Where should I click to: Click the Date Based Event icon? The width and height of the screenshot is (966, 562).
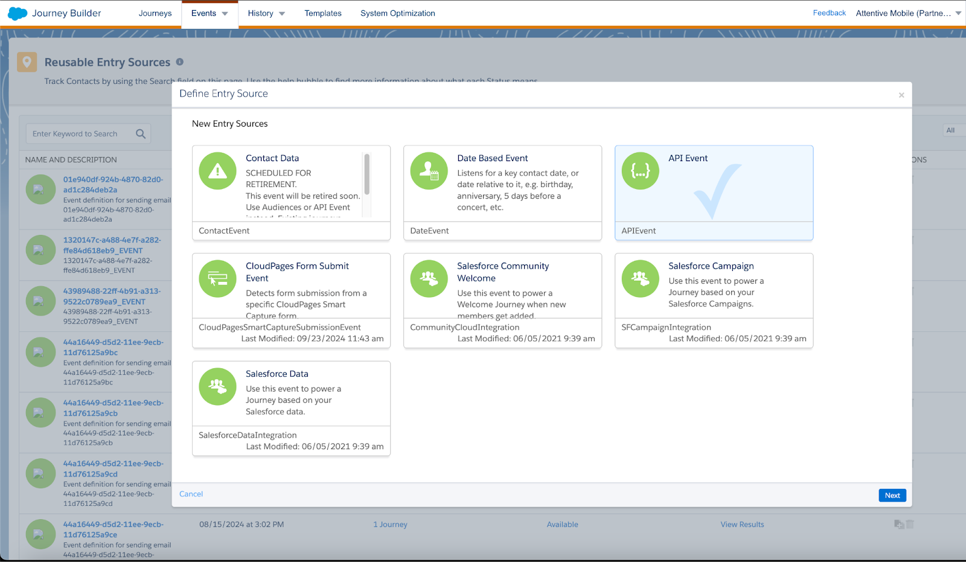(429, 171)
